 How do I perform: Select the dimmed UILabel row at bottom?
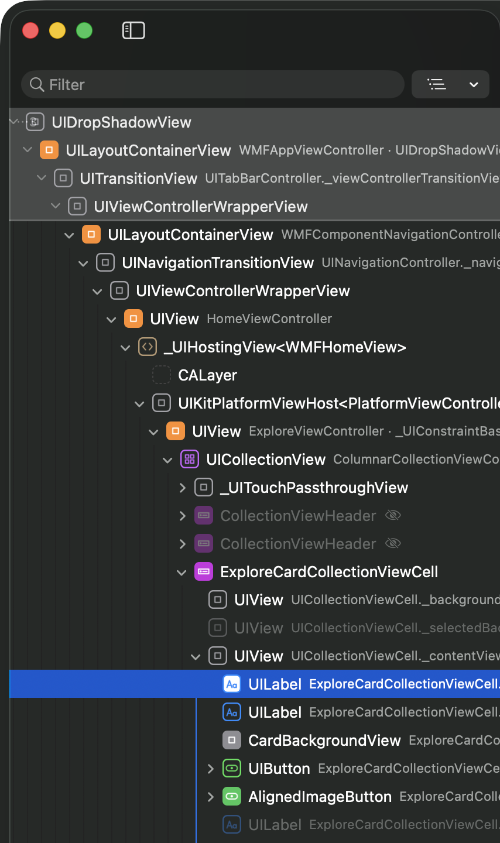[x=255, y=824]
